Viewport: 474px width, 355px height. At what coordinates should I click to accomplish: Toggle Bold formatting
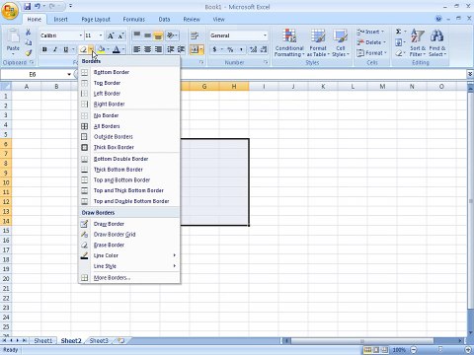point(44,49)
